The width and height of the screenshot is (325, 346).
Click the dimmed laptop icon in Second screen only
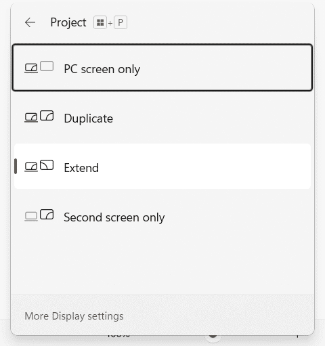[x=31, y=217]
